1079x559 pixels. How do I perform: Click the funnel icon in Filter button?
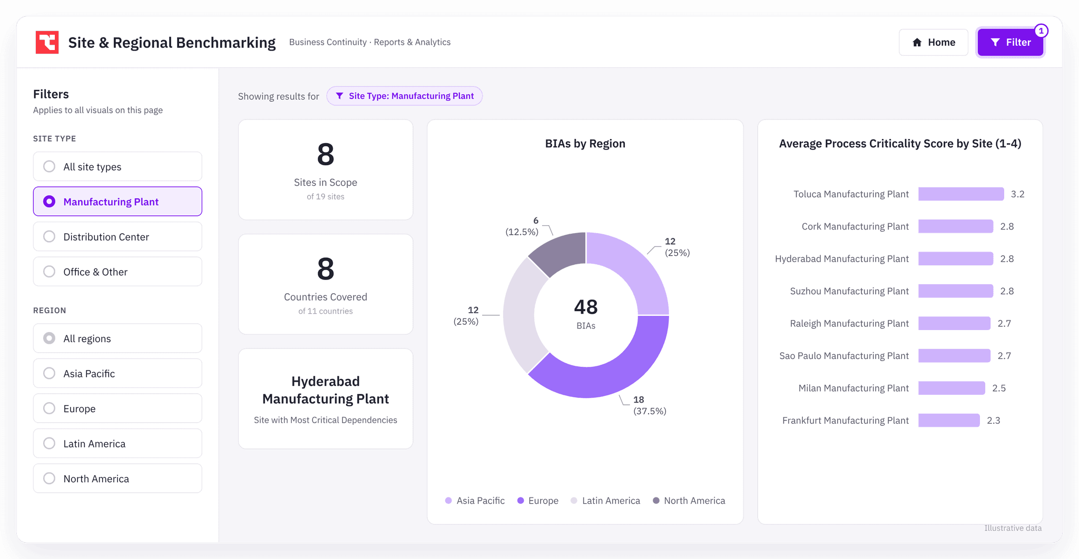[x=995, y=43]
